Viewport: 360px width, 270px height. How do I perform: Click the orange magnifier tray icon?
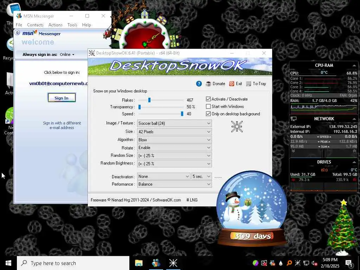pyautogui.click(x=289, y=263)
